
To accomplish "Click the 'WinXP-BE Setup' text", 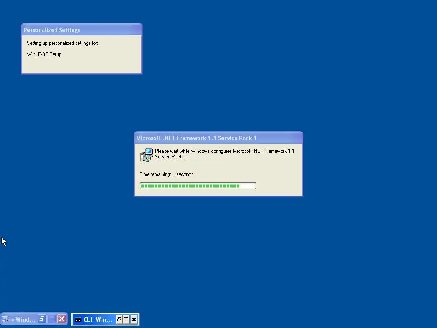I will point(44,54).
